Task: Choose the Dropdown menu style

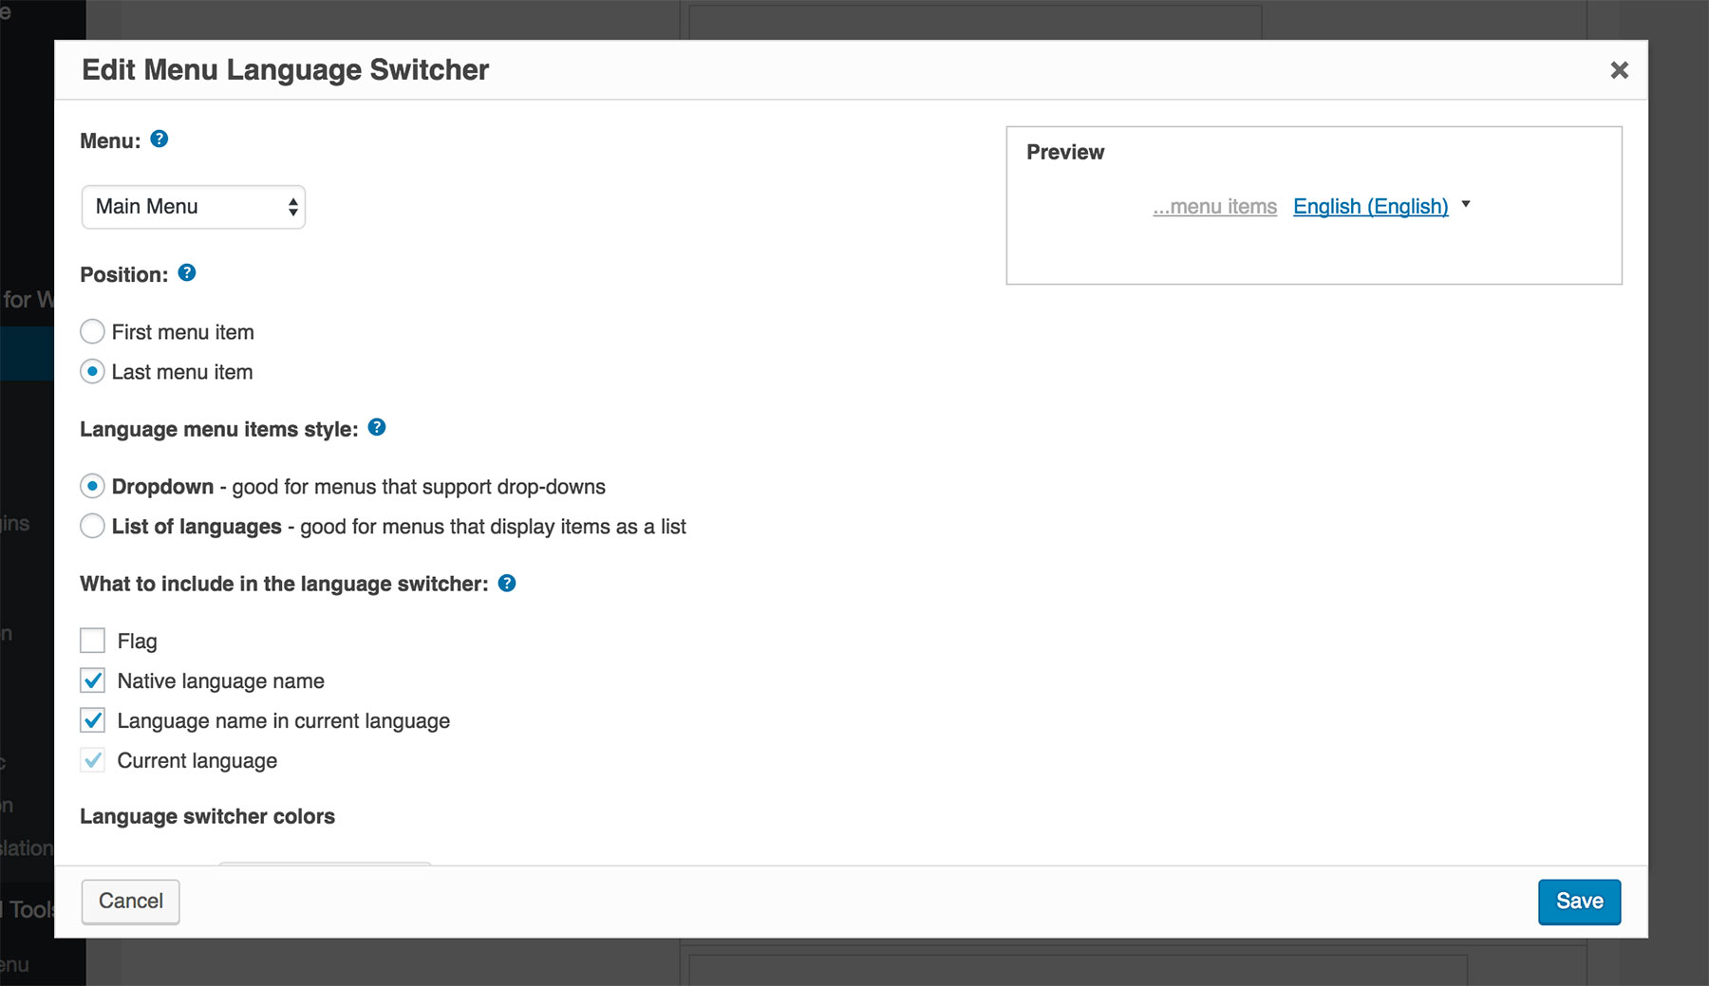Action: (92, 486)
